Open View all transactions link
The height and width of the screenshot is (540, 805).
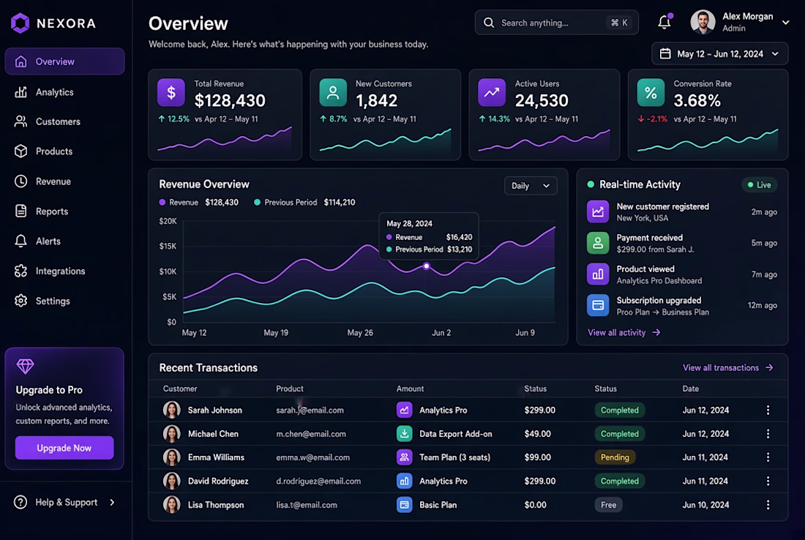[x=728, y=367]
